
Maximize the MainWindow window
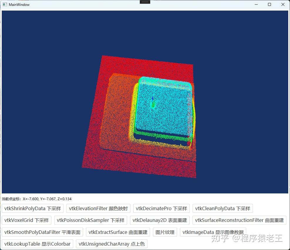269,4
